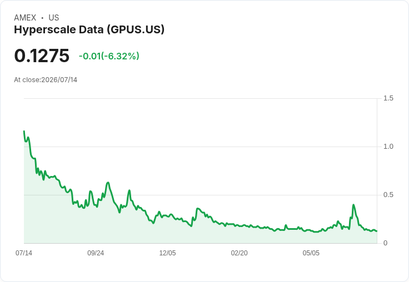This screenshot has width=409, height=282.
Task: Click the 1.5 y-axis label
Action: 388,98
